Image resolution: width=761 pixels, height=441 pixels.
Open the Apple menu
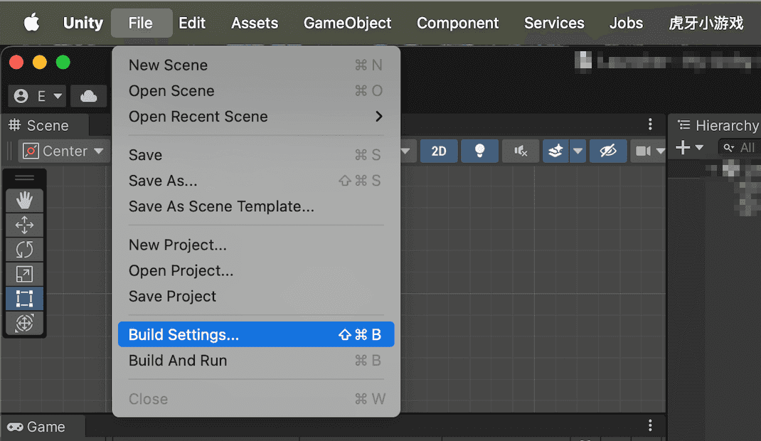click(31, 23)
